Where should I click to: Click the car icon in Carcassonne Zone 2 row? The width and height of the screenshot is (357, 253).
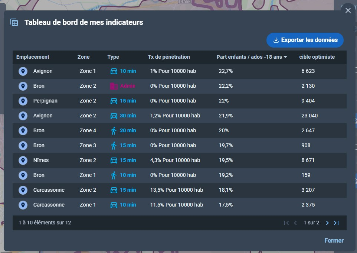(x=114, y=190)
